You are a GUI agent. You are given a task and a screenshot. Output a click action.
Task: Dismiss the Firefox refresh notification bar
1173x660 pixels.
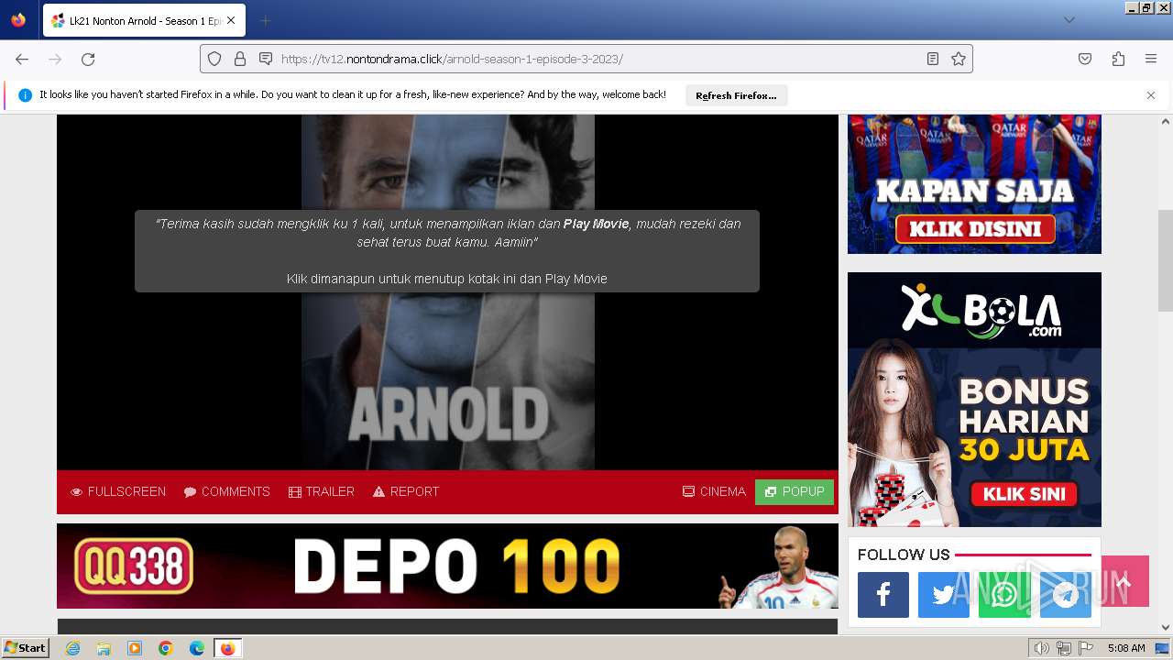pos(1151,95)
